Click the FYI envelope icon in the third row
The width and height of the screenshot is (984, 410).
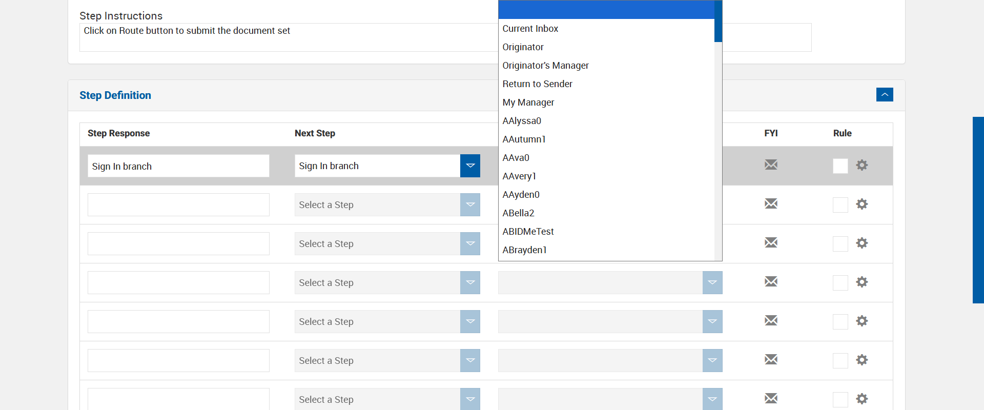[771, 243]
